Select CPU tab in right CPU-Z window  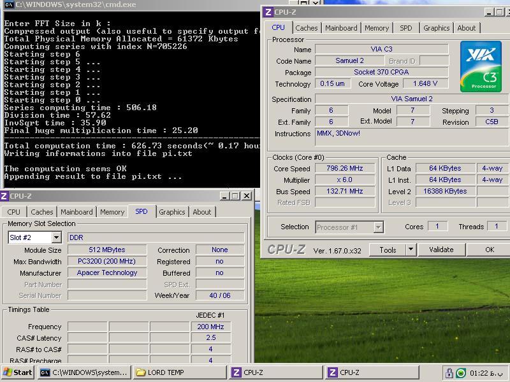tap(278, 27)
